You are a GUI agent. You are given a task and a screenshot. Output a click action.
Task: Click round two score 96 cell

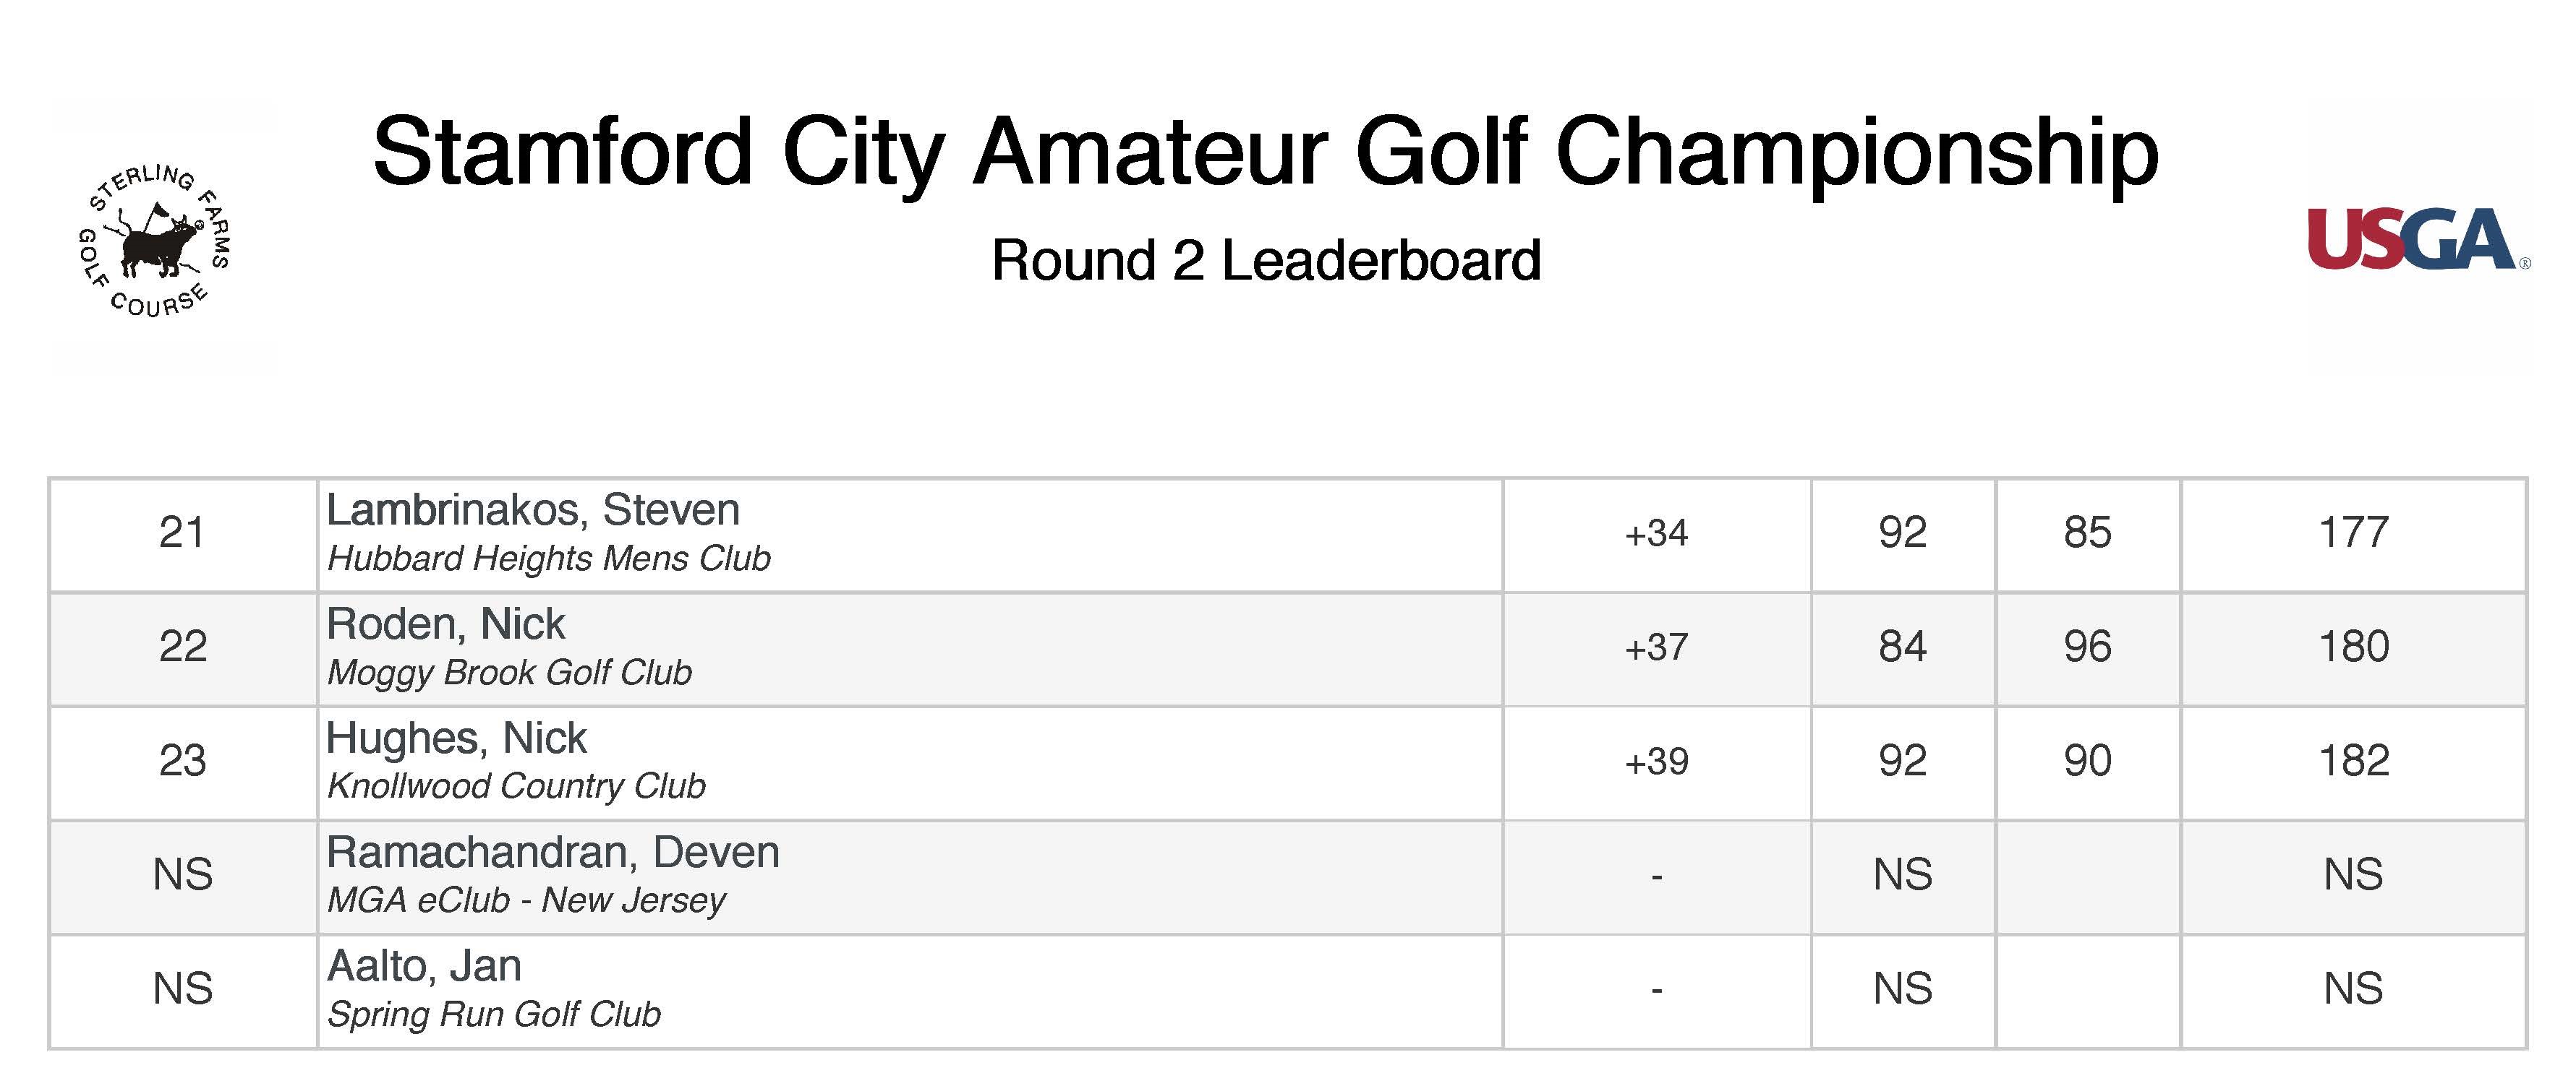(x=2088, y=647)
